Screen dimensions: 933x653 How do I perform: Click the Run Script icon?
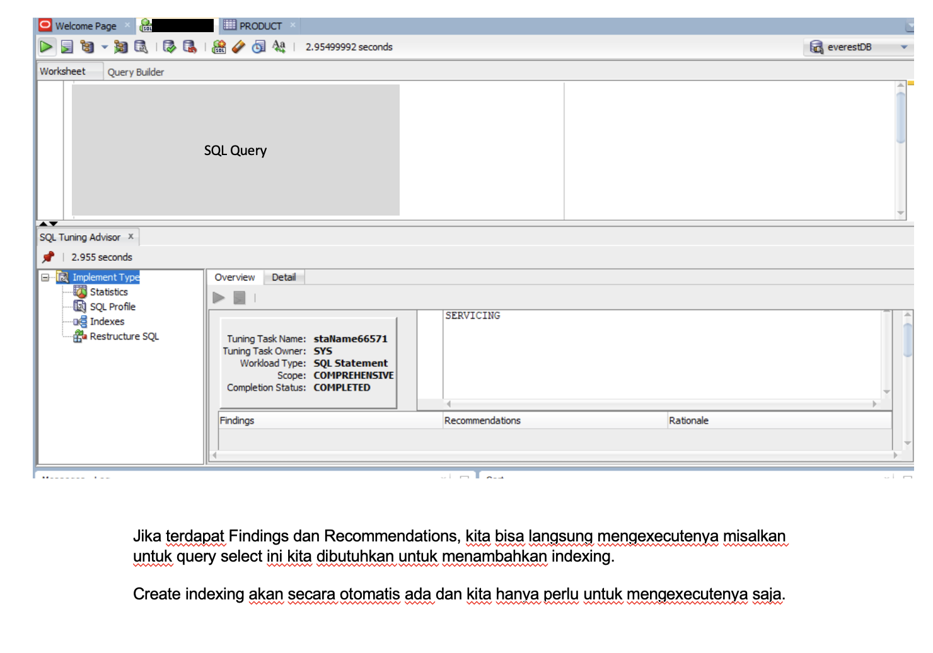(67, 47)
